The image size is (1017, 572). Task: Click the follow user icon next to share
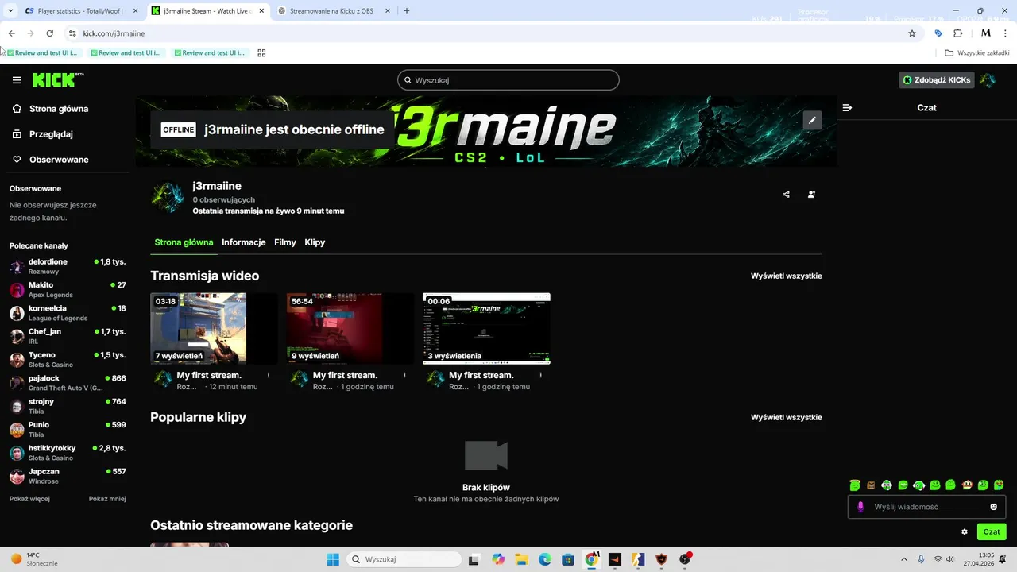click(811, 194)
